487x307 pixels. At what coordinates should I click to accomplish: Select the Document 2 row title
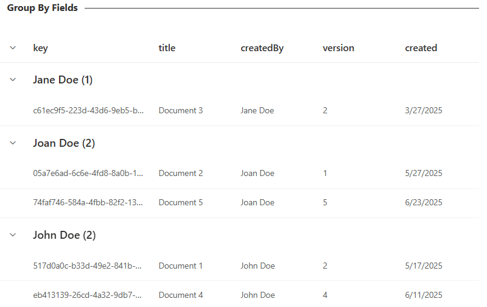tap(181, 174)
